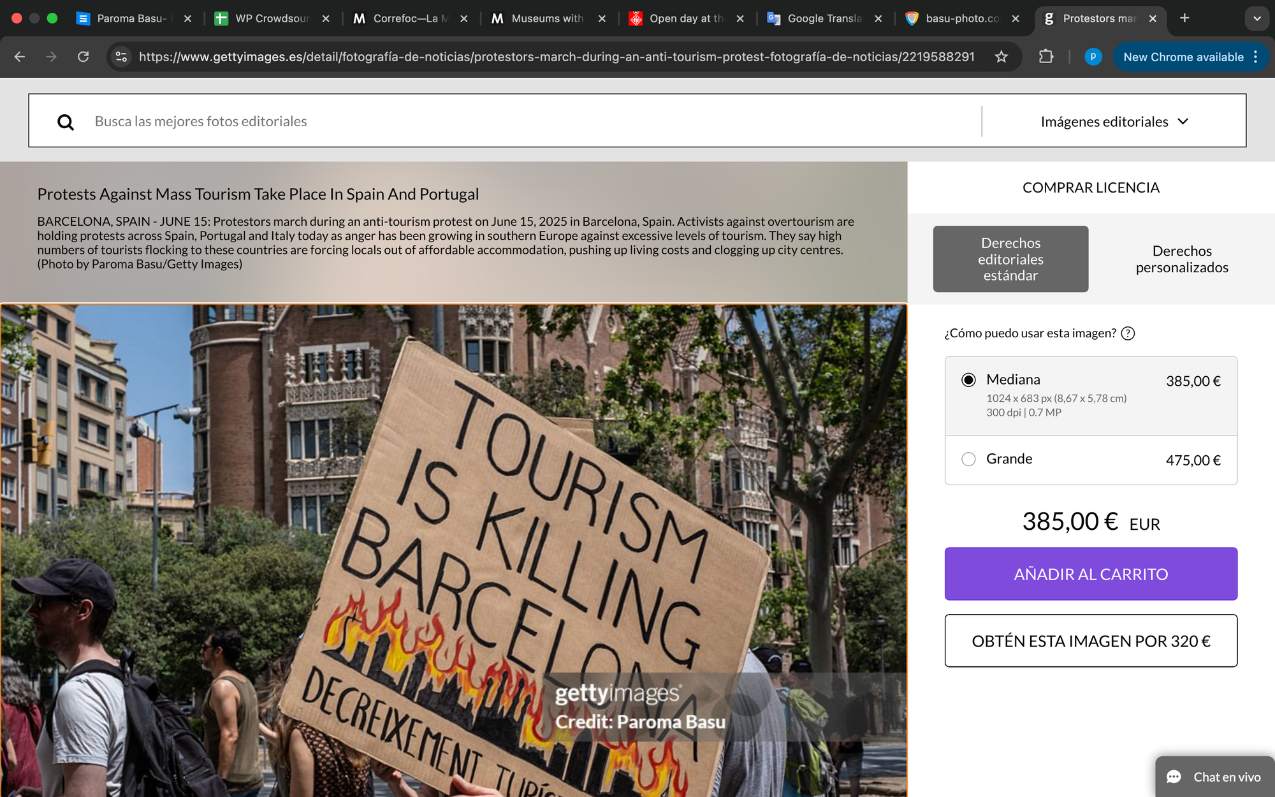The width and height of the screenshot is (1275, 797).
Task: Click OBTÉN ESTA IMAGEN POR 320 € button
Action: pos(1091,641)
